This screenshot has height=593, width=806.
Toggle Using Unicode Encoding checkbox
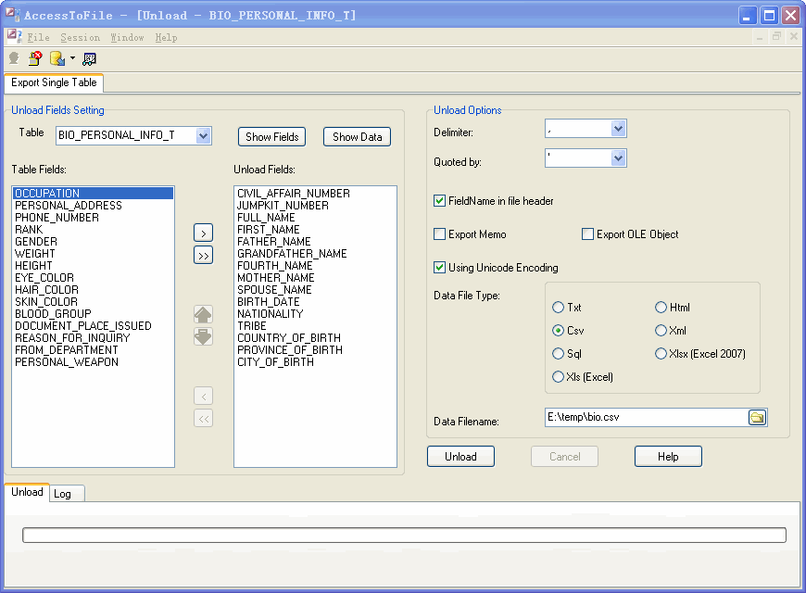pyautogui.click(x=439, y=268)
